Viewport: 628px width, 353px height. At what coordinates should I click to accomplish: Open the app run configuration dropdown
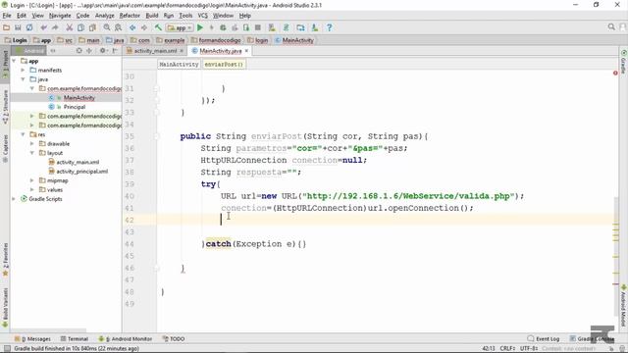[x=180, y=27]
